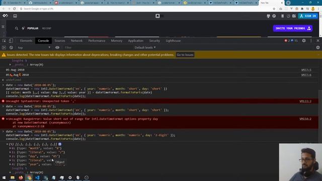Expand array item 4 year object
This screenshot has height=181, width=322.
10,164
